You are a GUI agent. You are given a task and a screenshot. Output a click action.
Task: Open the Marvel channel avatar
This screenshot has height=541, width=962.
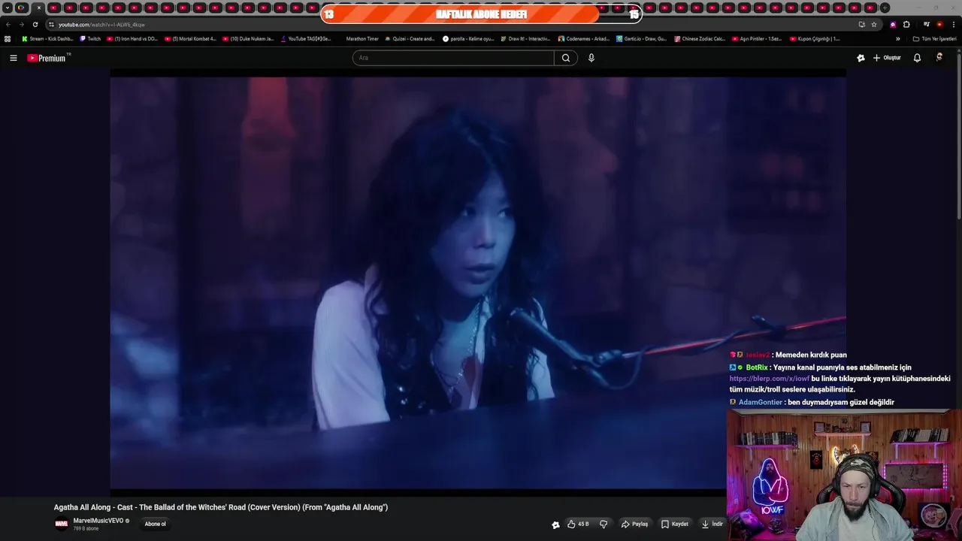click(x=62, y=524)
